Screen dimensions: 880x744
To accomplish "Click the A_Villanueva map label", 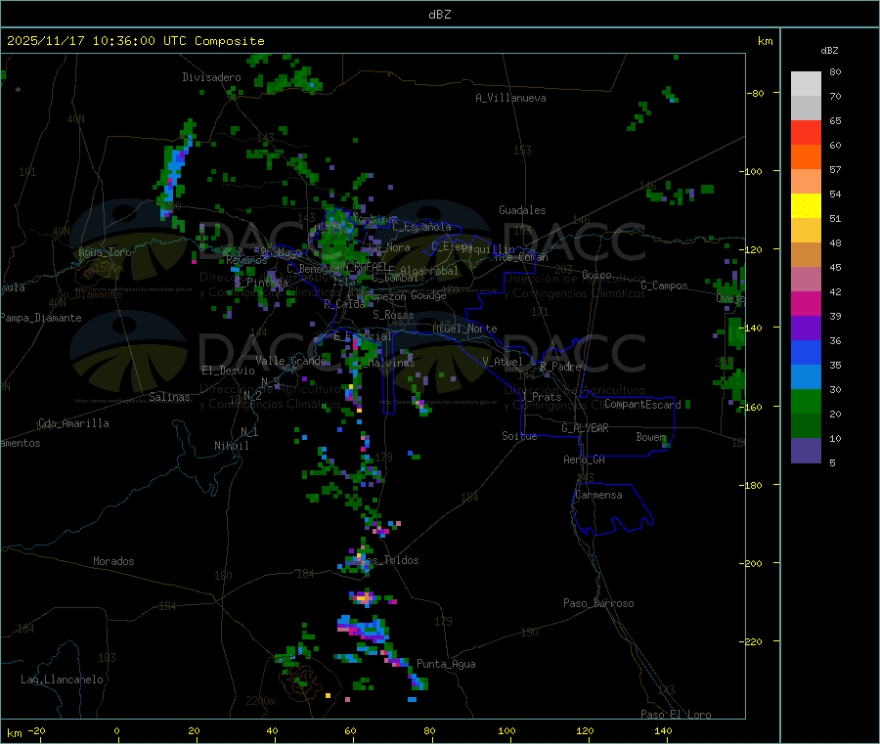I will (x=510, y=98).
